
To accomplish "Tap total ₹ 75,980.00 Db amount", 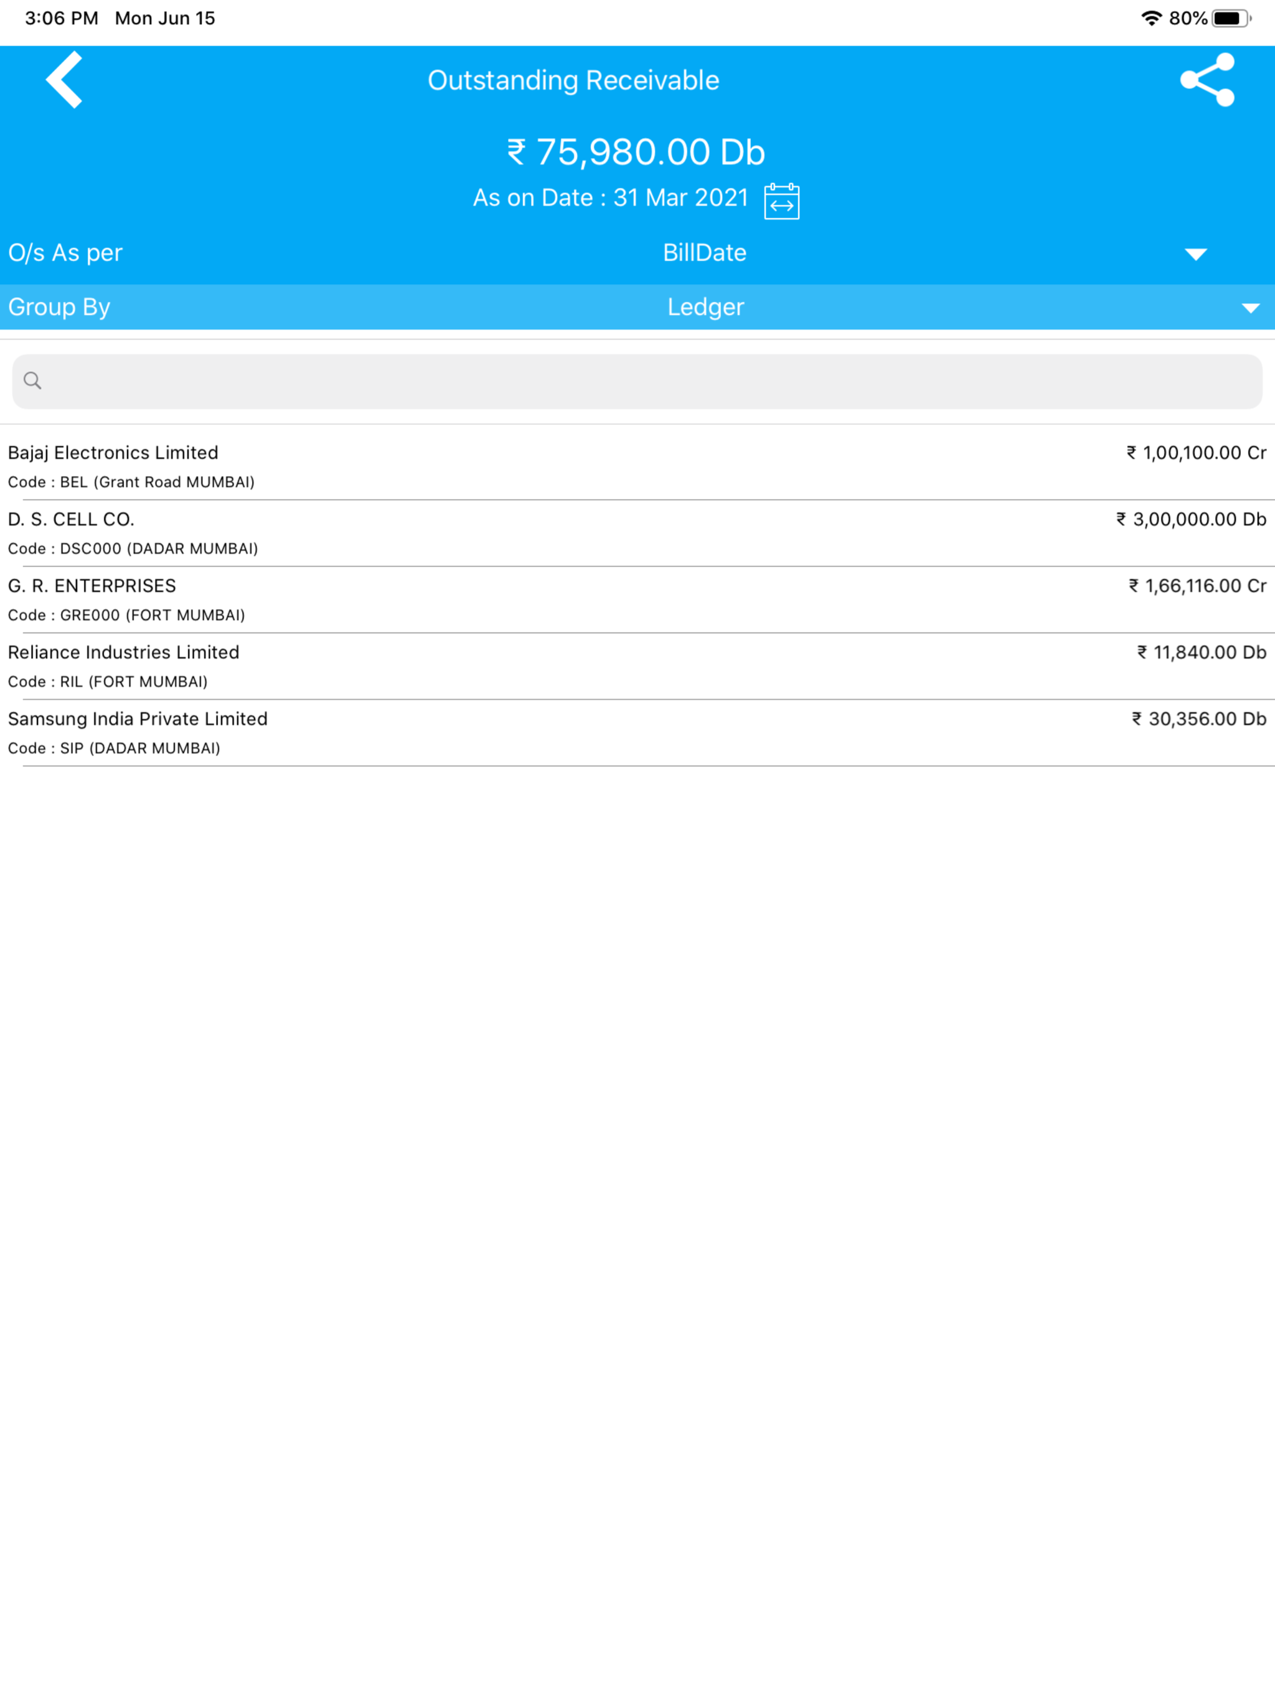I will 636,153.
